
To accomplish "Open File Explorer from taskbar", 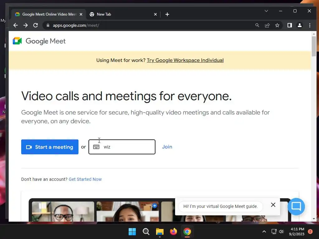I will pos(160,232).
